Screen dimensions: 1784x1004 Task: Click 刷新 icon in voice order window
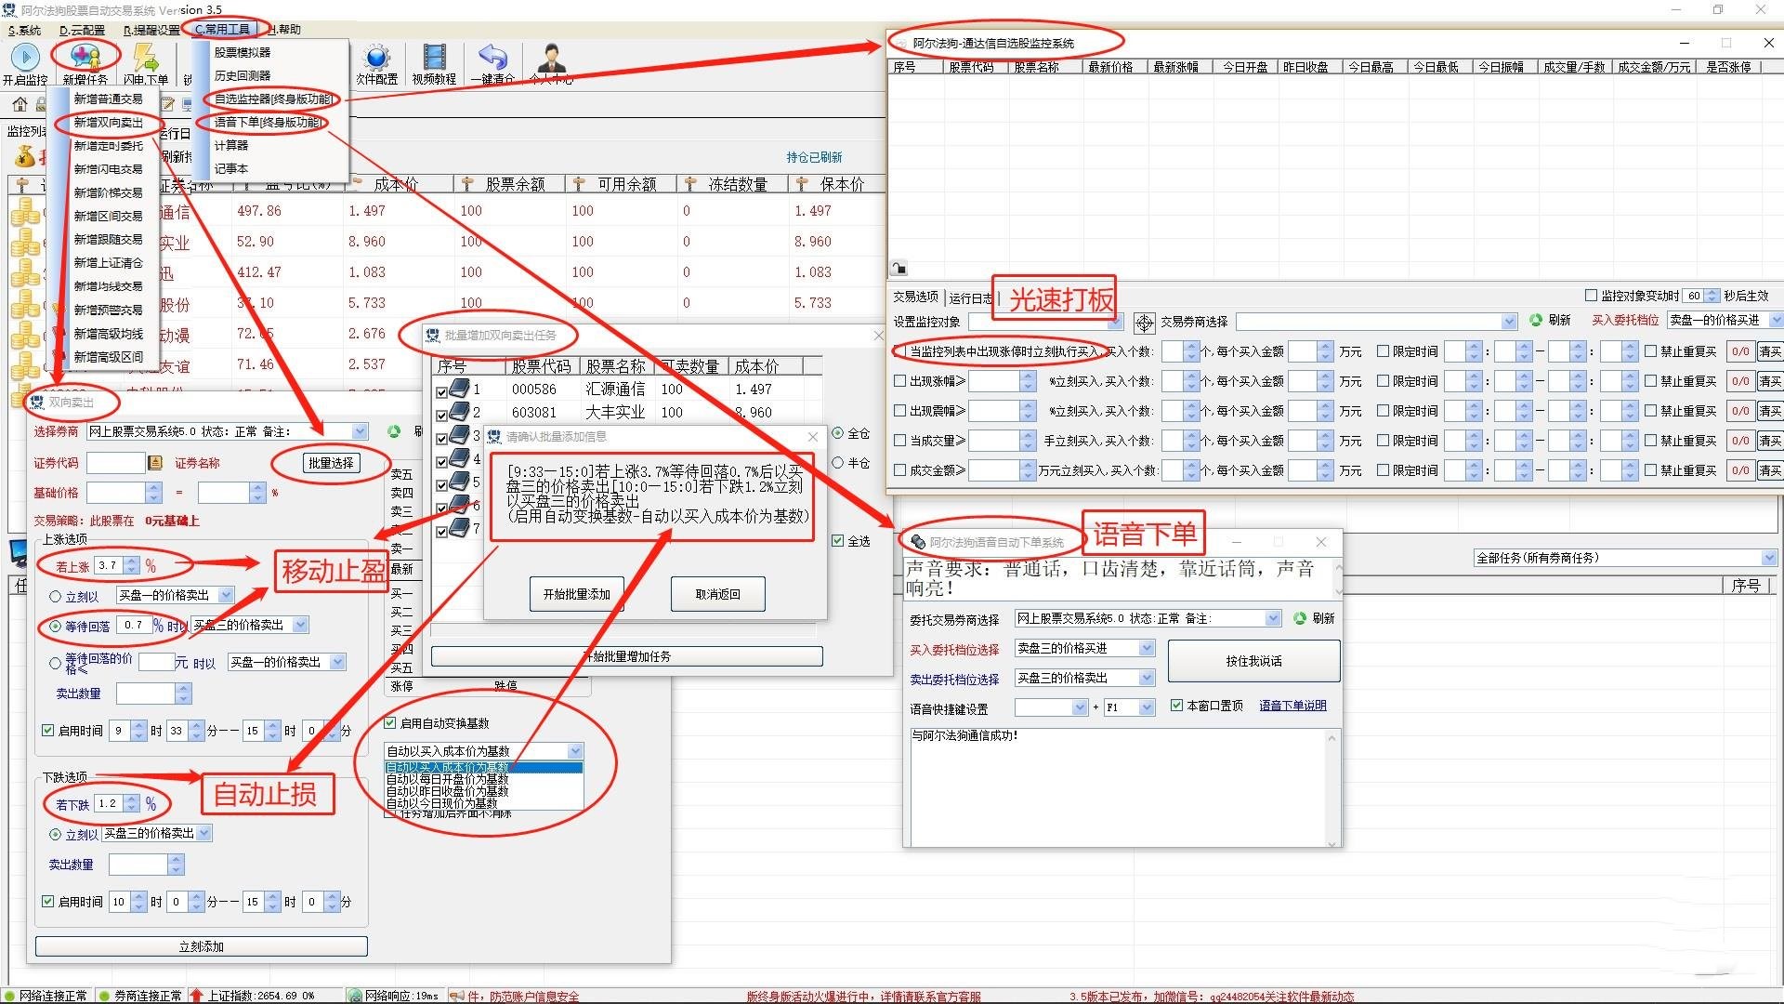click(x=1300, y=618)
